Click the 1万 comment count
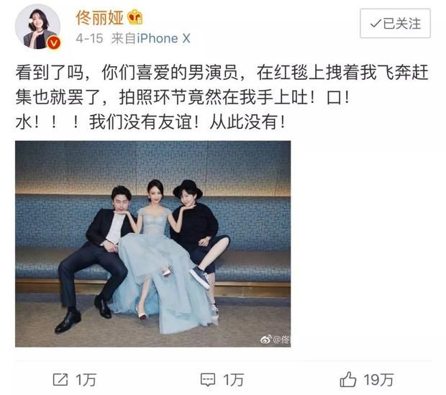The image size is (446, 395). tap(233, 380)
